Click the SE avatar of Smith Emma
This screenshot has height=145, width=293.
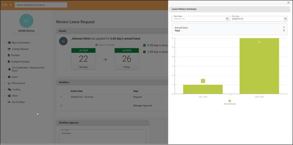pyautogui.click(x=27, y=20)
